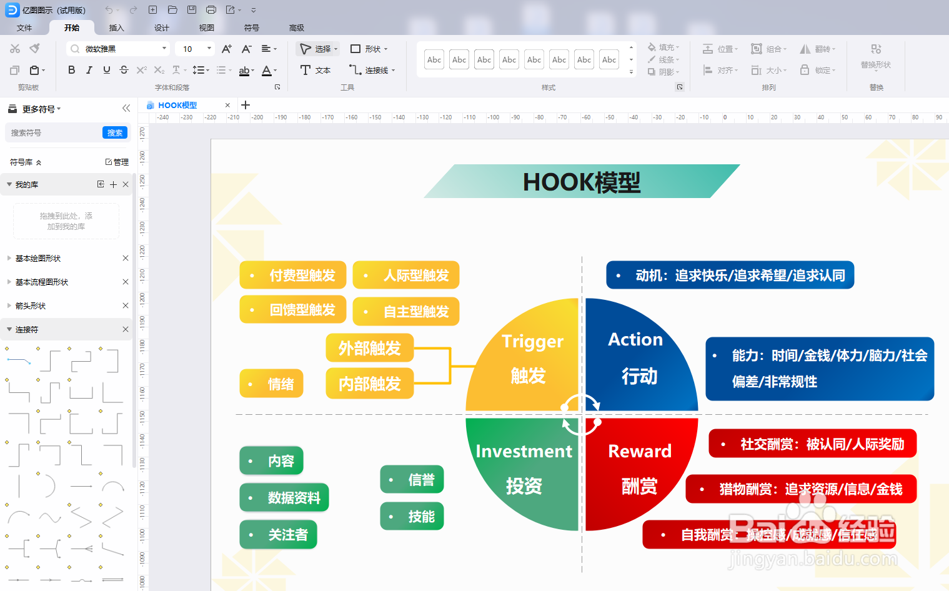The image size is (949, 591).
Task: Toggle underline text formatting
Action: coord(106,69)
